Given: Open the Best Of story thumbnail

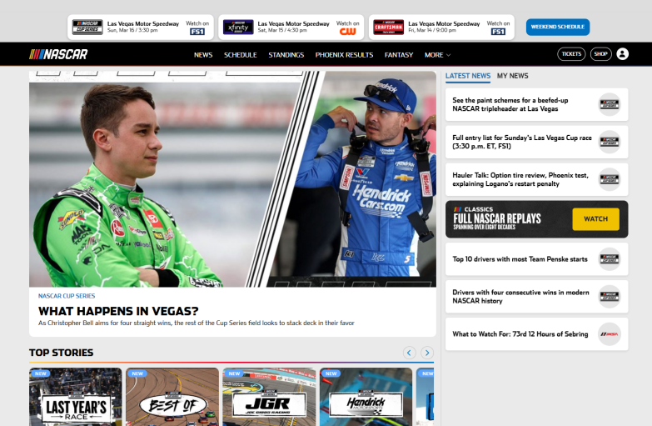Looking at the screenshot, I should (x=172, y=397).
